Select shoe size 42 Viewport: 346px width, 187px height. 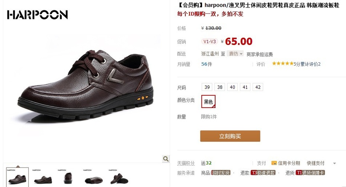click(258, 87)
